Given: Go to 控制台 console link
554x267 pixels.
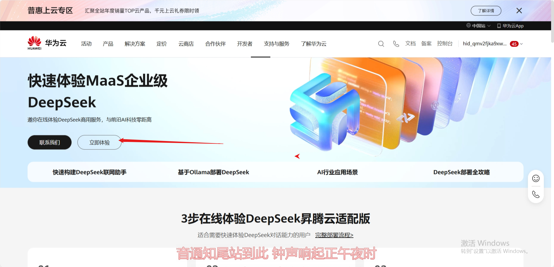Looking at the screenshot, I should click(x=445, y=44).
